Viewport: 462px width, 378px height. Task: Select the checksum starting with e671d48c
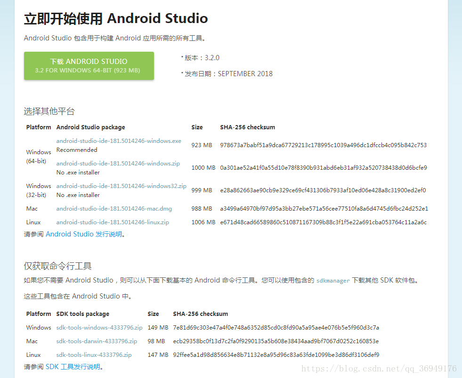point(323,222)
